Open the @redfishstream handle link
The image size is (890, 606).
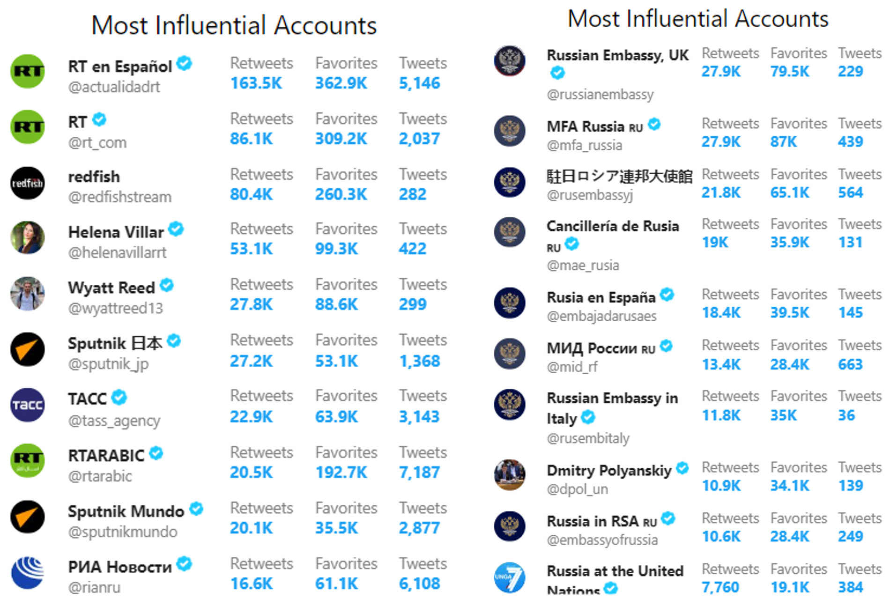pyautogui.click(x=120, y=197)
